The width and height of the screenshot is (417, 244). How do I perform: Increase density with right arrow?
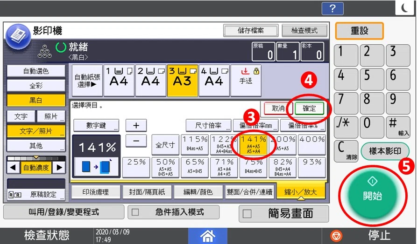tap(59, 167)
